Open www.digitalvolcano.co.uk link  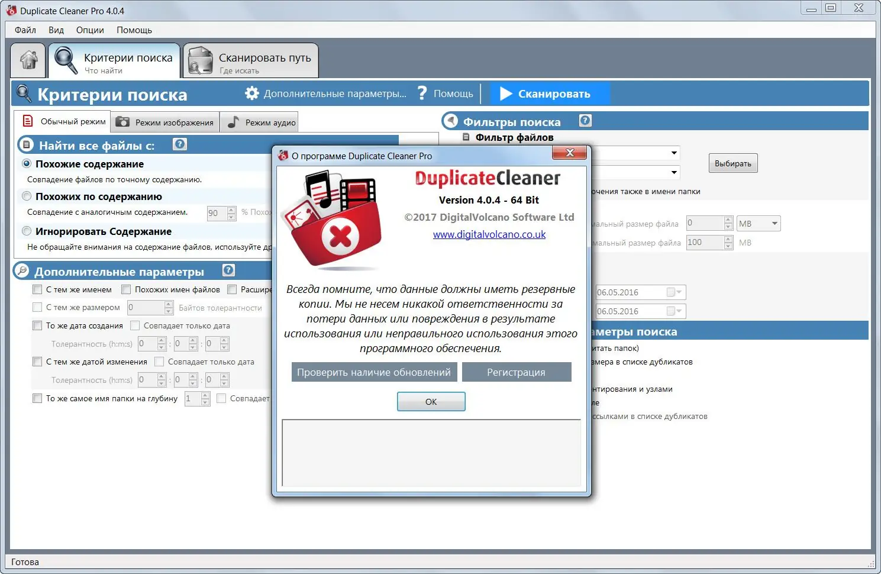tap(489, 234)
